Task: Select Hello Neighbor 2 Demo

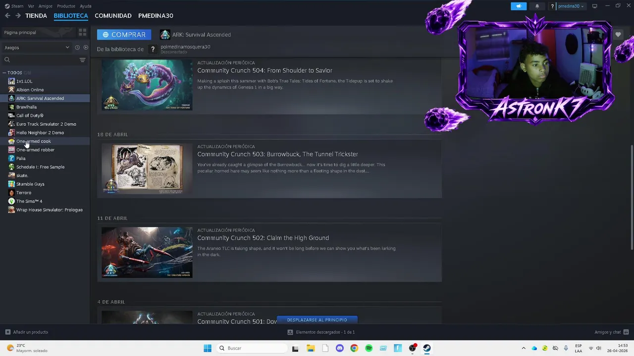Action: 40,133
